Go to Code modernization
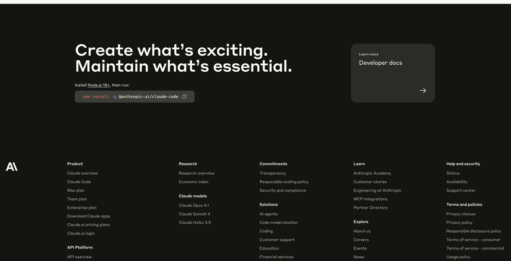Screen dimensions: 511x261 coord(279,222)
